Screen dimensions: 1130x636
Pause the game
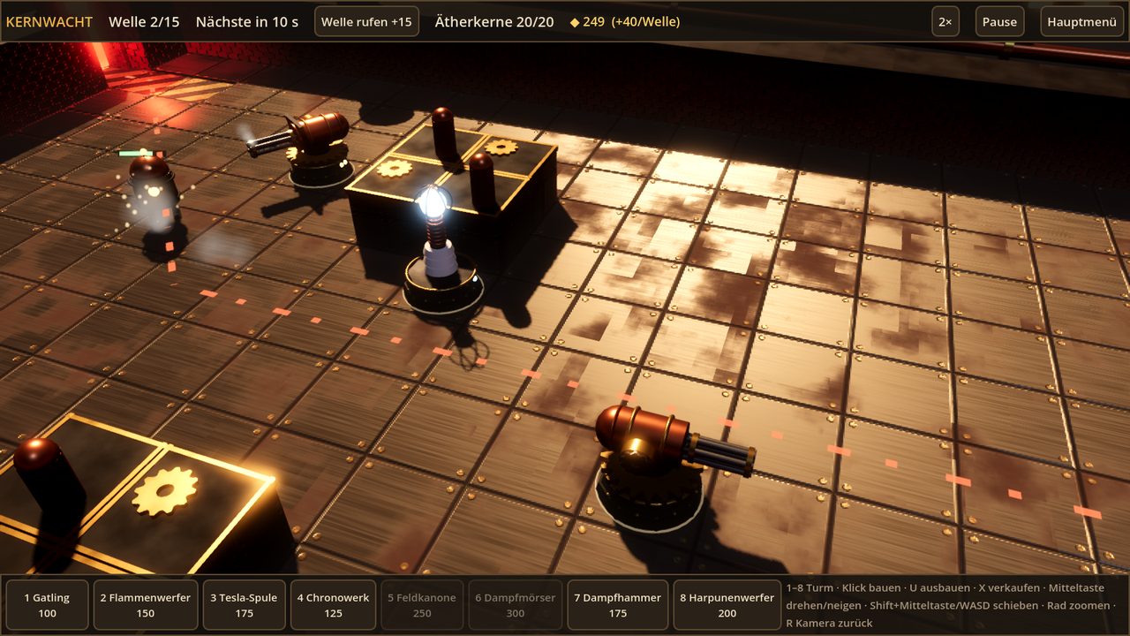coord(999,22)
